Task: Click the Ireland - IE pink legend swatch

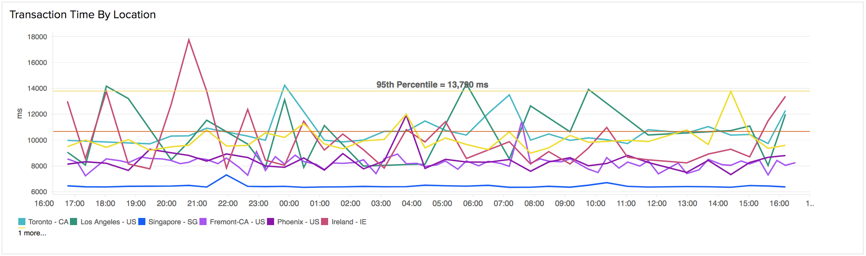Action: pyautogui.click(x=325, y=222)
